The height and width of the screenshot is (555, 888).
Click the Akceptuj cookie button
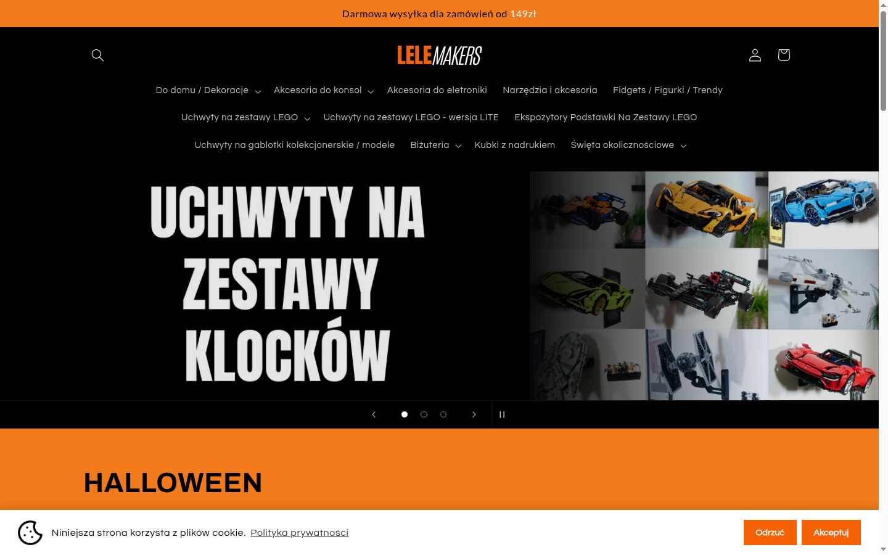[x=831, y=533]
